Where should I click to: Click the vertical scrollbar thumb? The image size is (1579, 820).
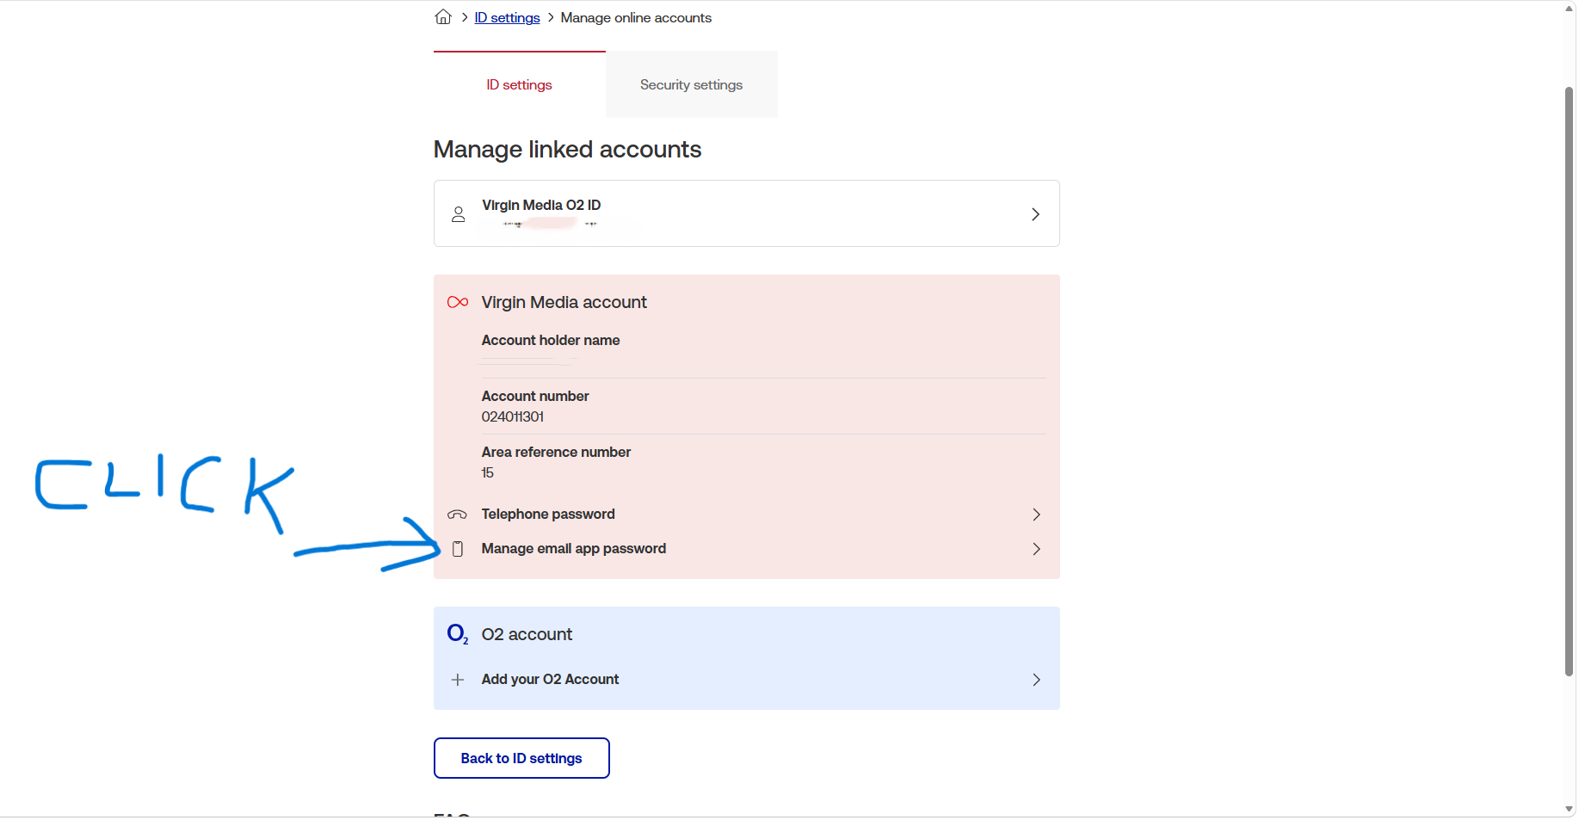coord(1569,381)
